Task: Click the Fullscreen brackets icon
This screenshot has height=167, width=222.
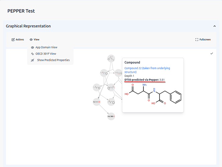Action: click(x=197, y=39)
